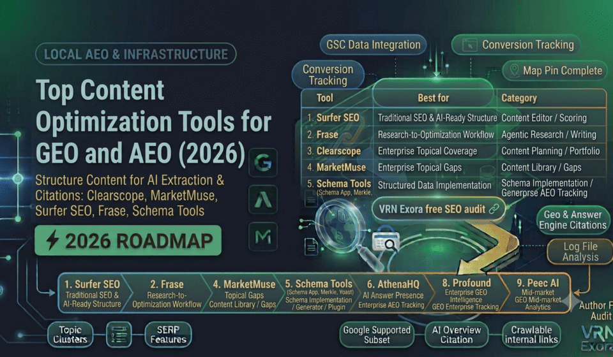Click the link icon in VRN Exora audit pill

(x=494, y=209)
